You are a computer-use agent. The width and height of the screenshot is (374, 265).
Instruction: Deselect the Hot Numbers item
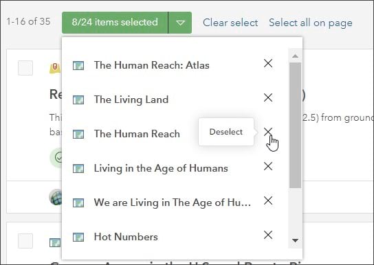(268, 235)
